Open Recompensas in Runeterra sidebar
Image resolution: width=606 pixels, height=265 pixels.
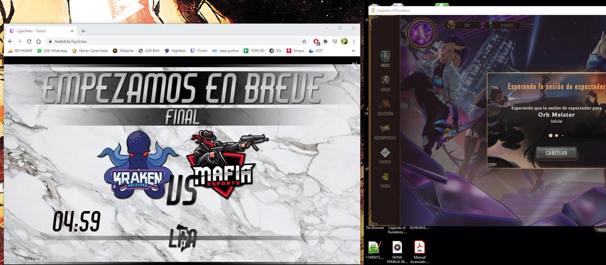pos(385,131)
